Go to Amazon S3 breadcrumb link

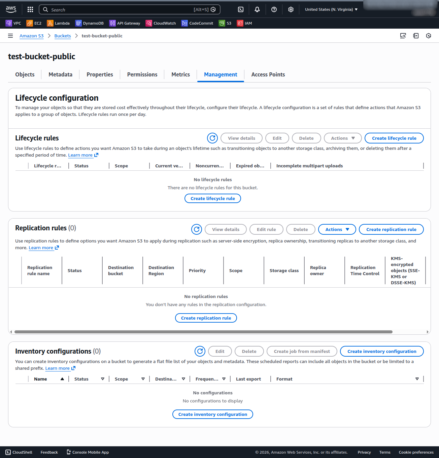(32, 36)
